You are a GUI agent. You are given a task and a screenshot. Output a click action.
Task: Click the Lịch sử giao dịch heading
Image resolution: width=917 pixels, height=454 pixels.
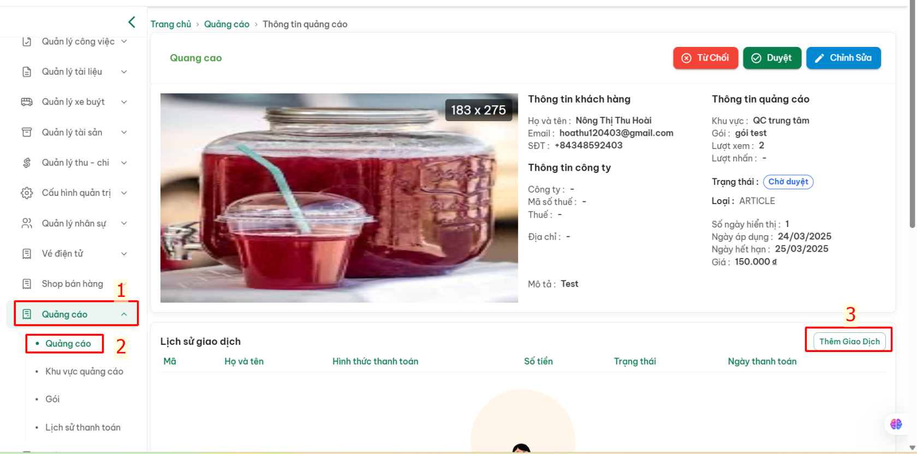click(x=200, y=342)
